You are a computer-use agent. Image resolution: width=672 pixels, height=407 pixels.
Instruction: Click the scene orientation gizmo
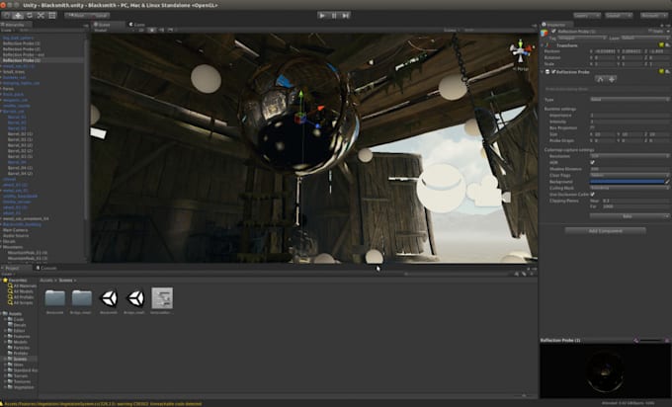pyautogui.click(x=520, y=51)
